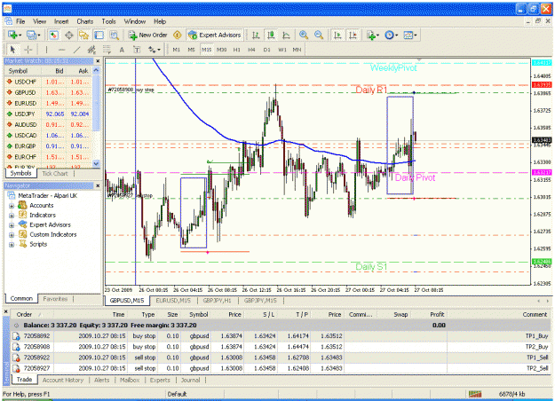
Task: Switch to the EURUSD,M15 chart tab
Action: [x=173, y=301]
